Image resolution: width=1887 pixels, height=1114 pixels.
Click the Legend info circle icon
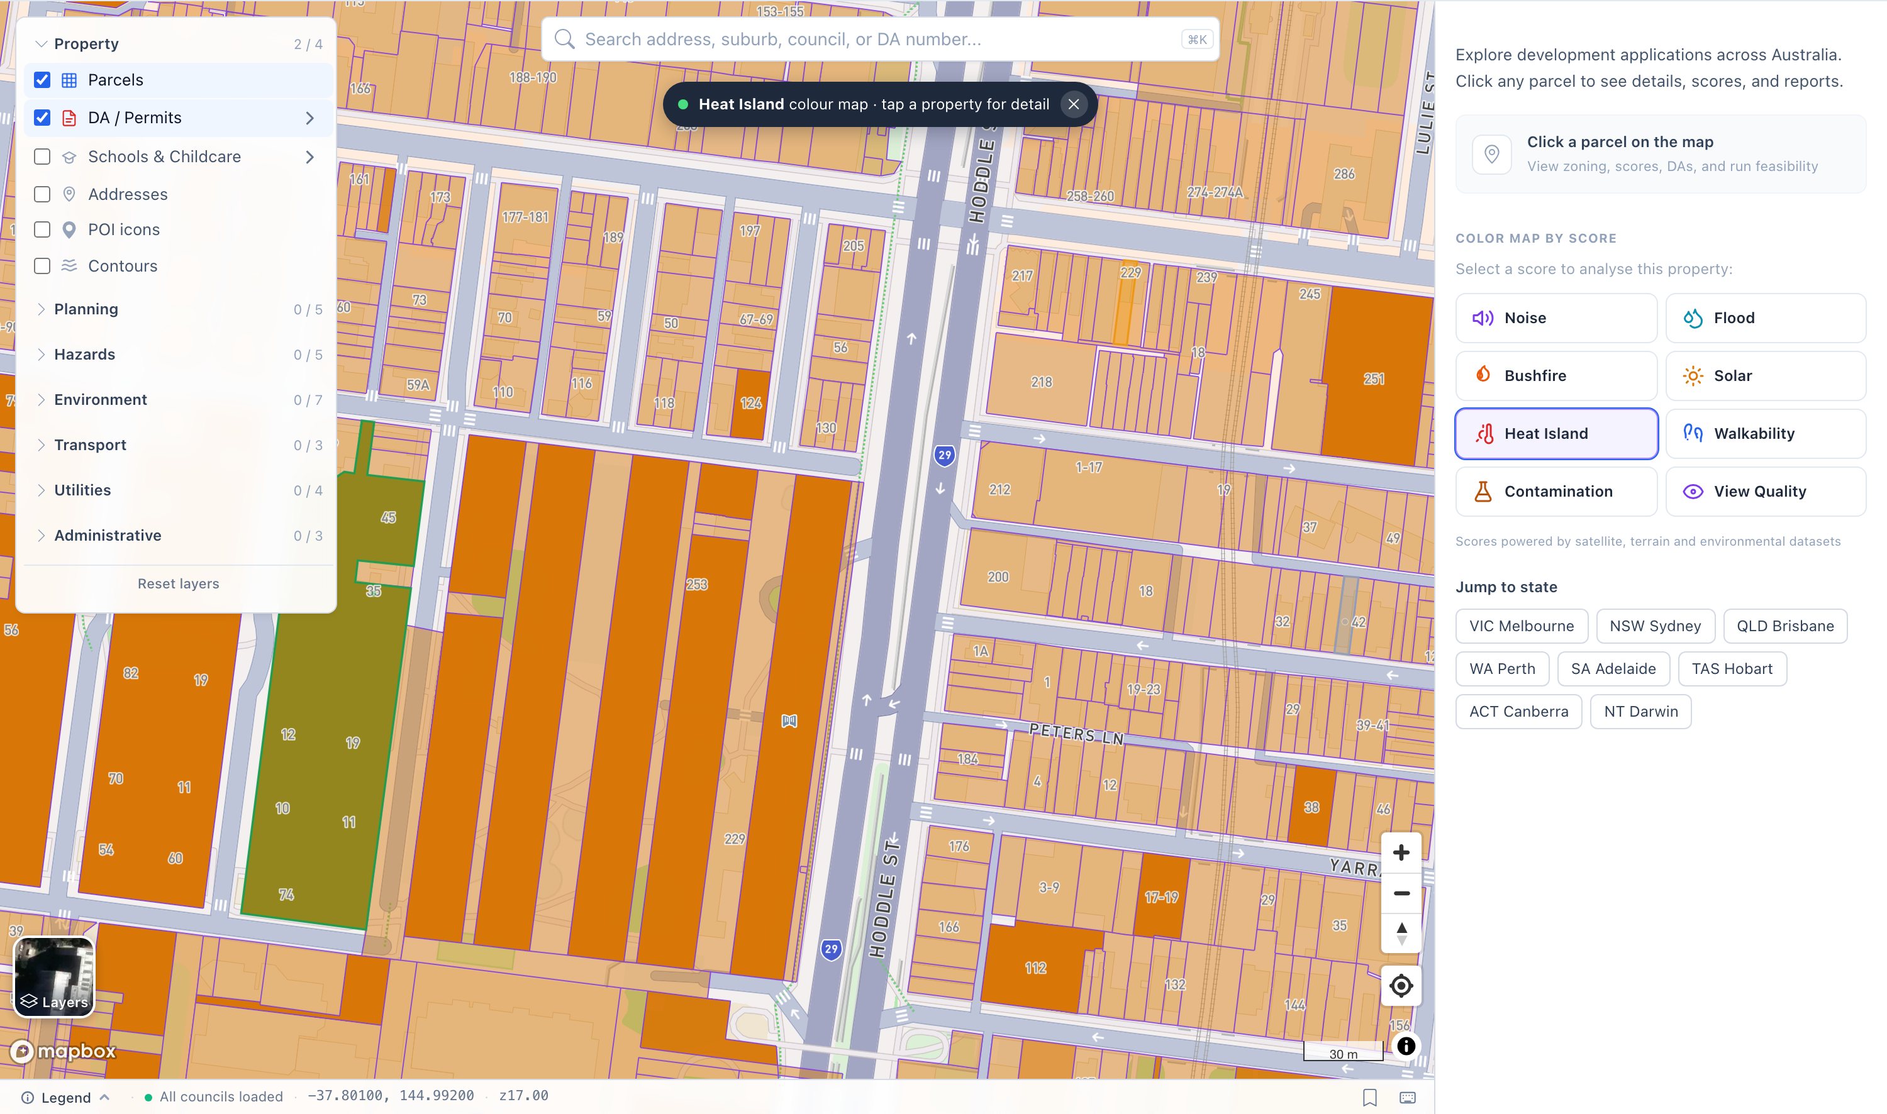27,1098
